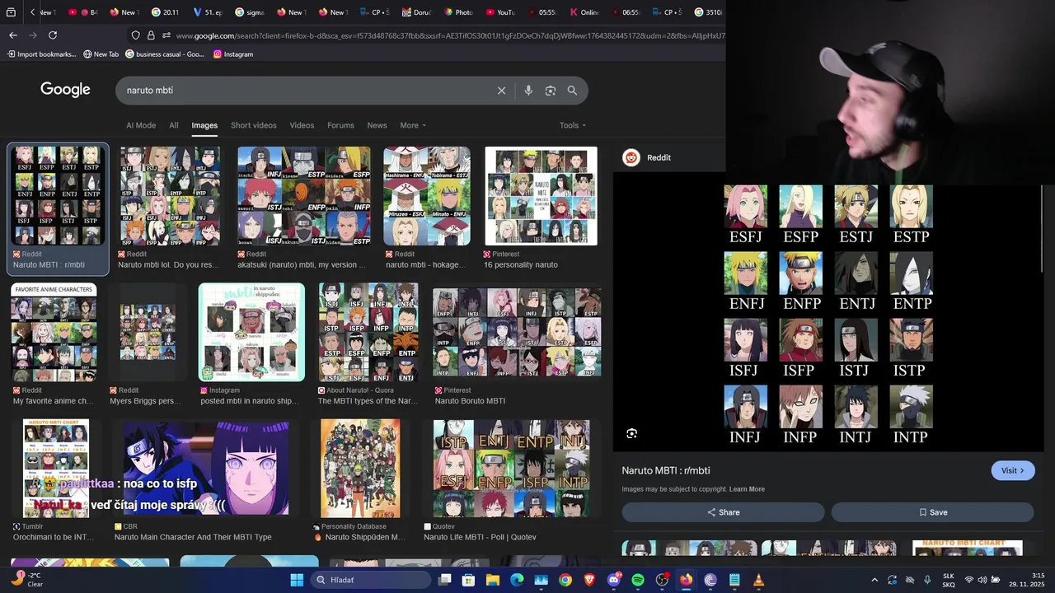Open Google Lens image search
This screenshot has width=1055, height=593.
tap(551, 91)
